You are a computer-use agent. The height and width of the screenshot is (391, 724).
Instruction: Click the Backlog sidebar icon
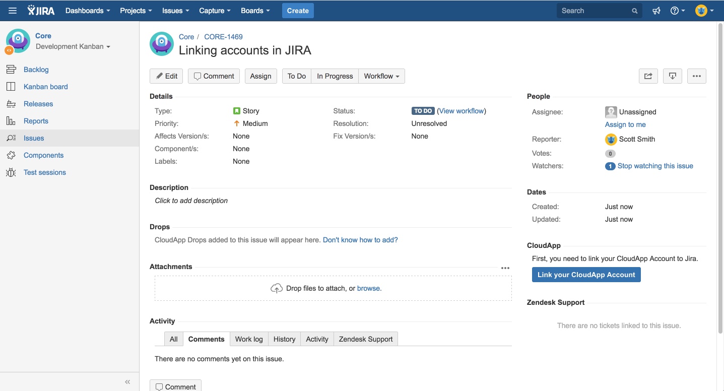(11, 70)
